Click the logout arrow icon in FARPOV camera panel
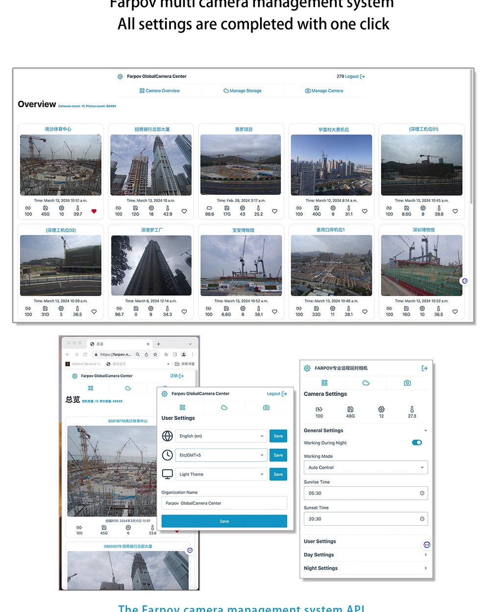Viewport: 490px width, 612px height. 424,368
